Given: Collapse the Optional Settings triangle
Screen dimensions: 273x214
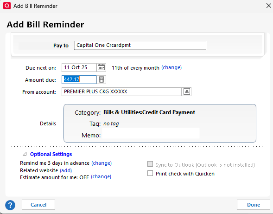Looking at the screenshot, I should click(x=25, y=154).
